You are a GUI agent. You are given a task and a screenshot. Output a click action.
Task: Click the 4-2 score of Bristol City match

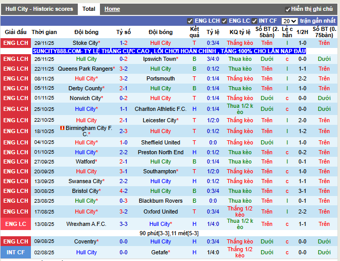pos(124,191)
